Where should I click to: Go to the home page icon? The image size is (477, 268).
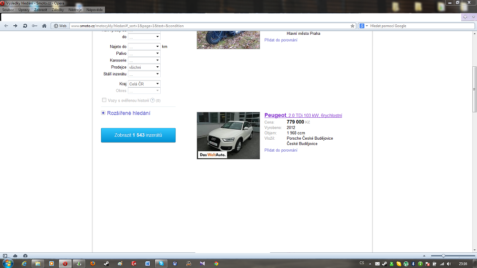pyautogui.click(x=44, y=26)
